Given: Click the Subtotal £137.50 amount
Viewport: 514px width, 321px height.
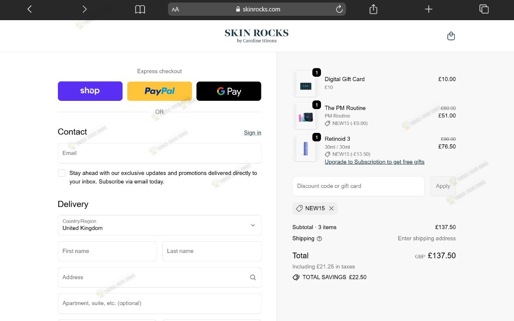Looking at the screenshot, I should 445,227.
